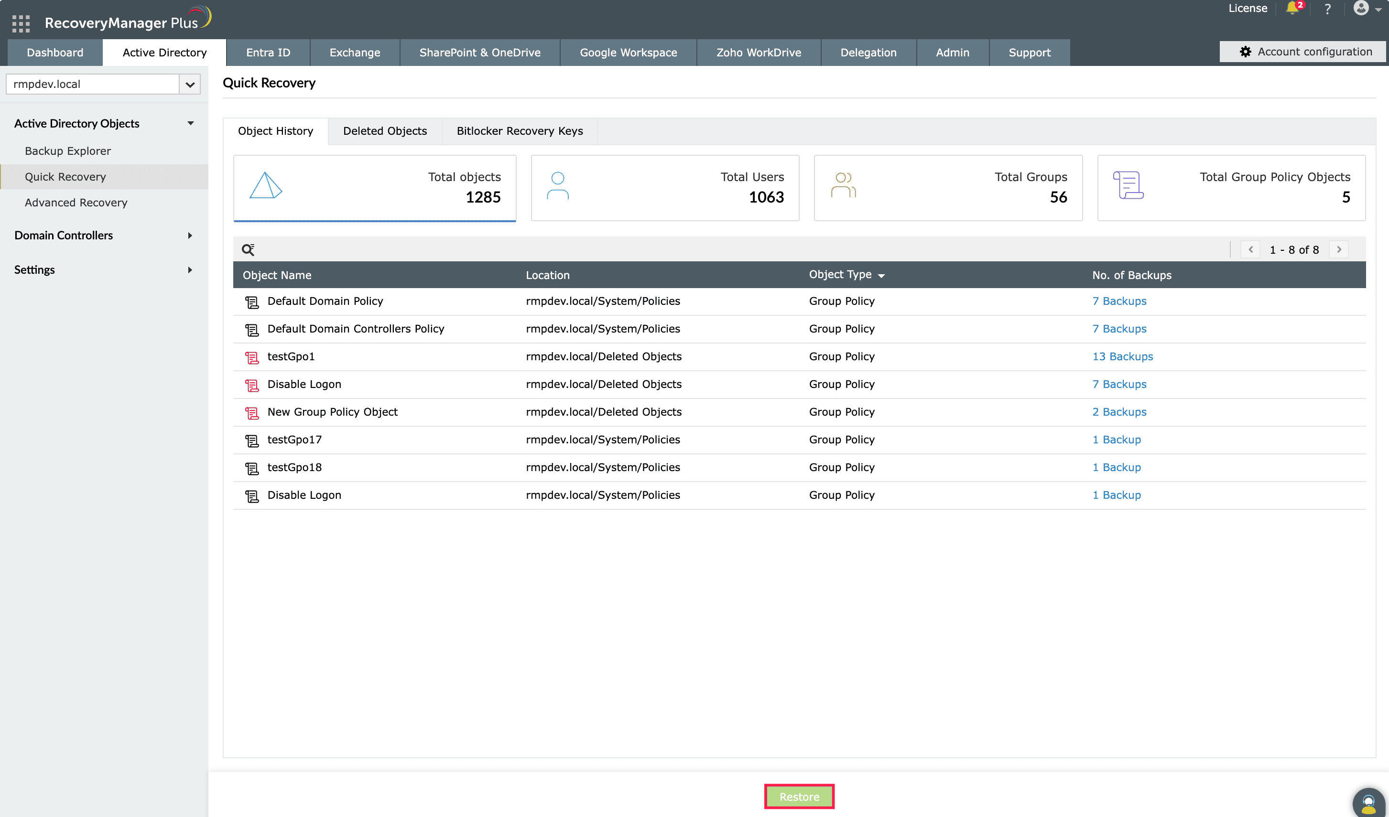Open the table search icon
The height and width of the screenshot is (817, 1389).
248,249
